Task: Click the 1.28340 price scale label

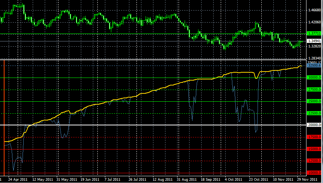Action: 314,58
